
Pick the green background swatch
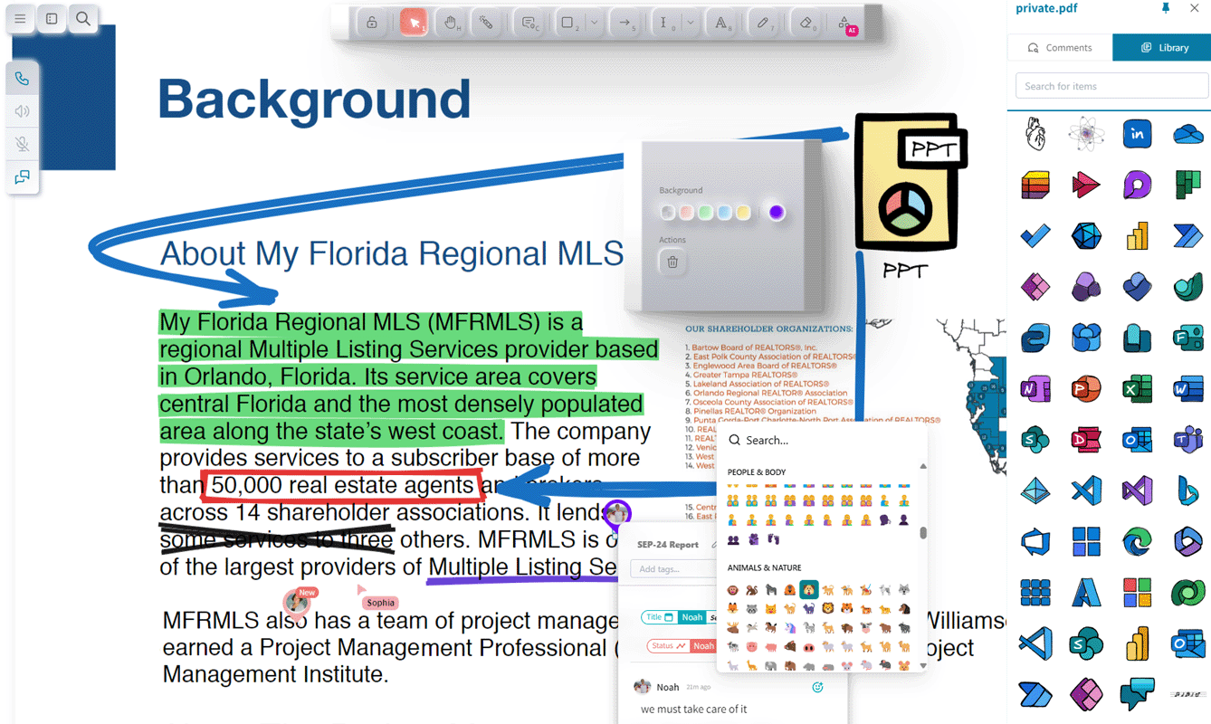705,213
